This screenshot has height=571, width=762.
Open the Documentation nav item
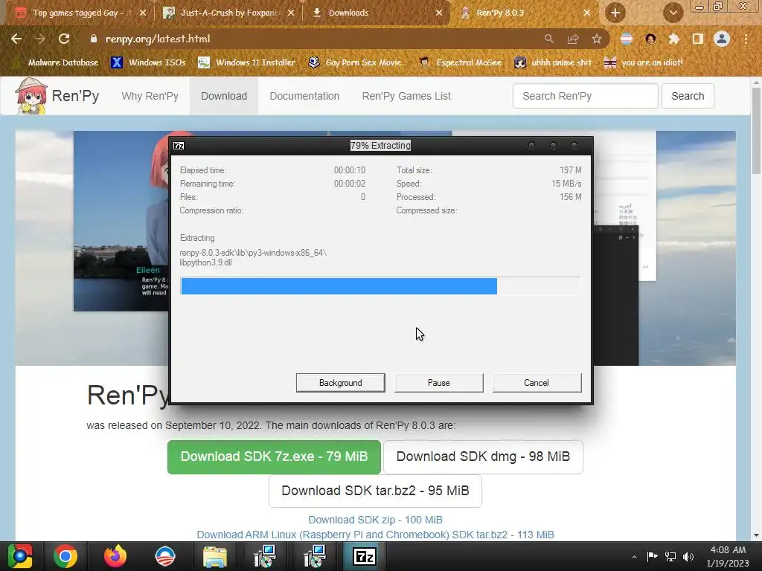coord(304,96)
